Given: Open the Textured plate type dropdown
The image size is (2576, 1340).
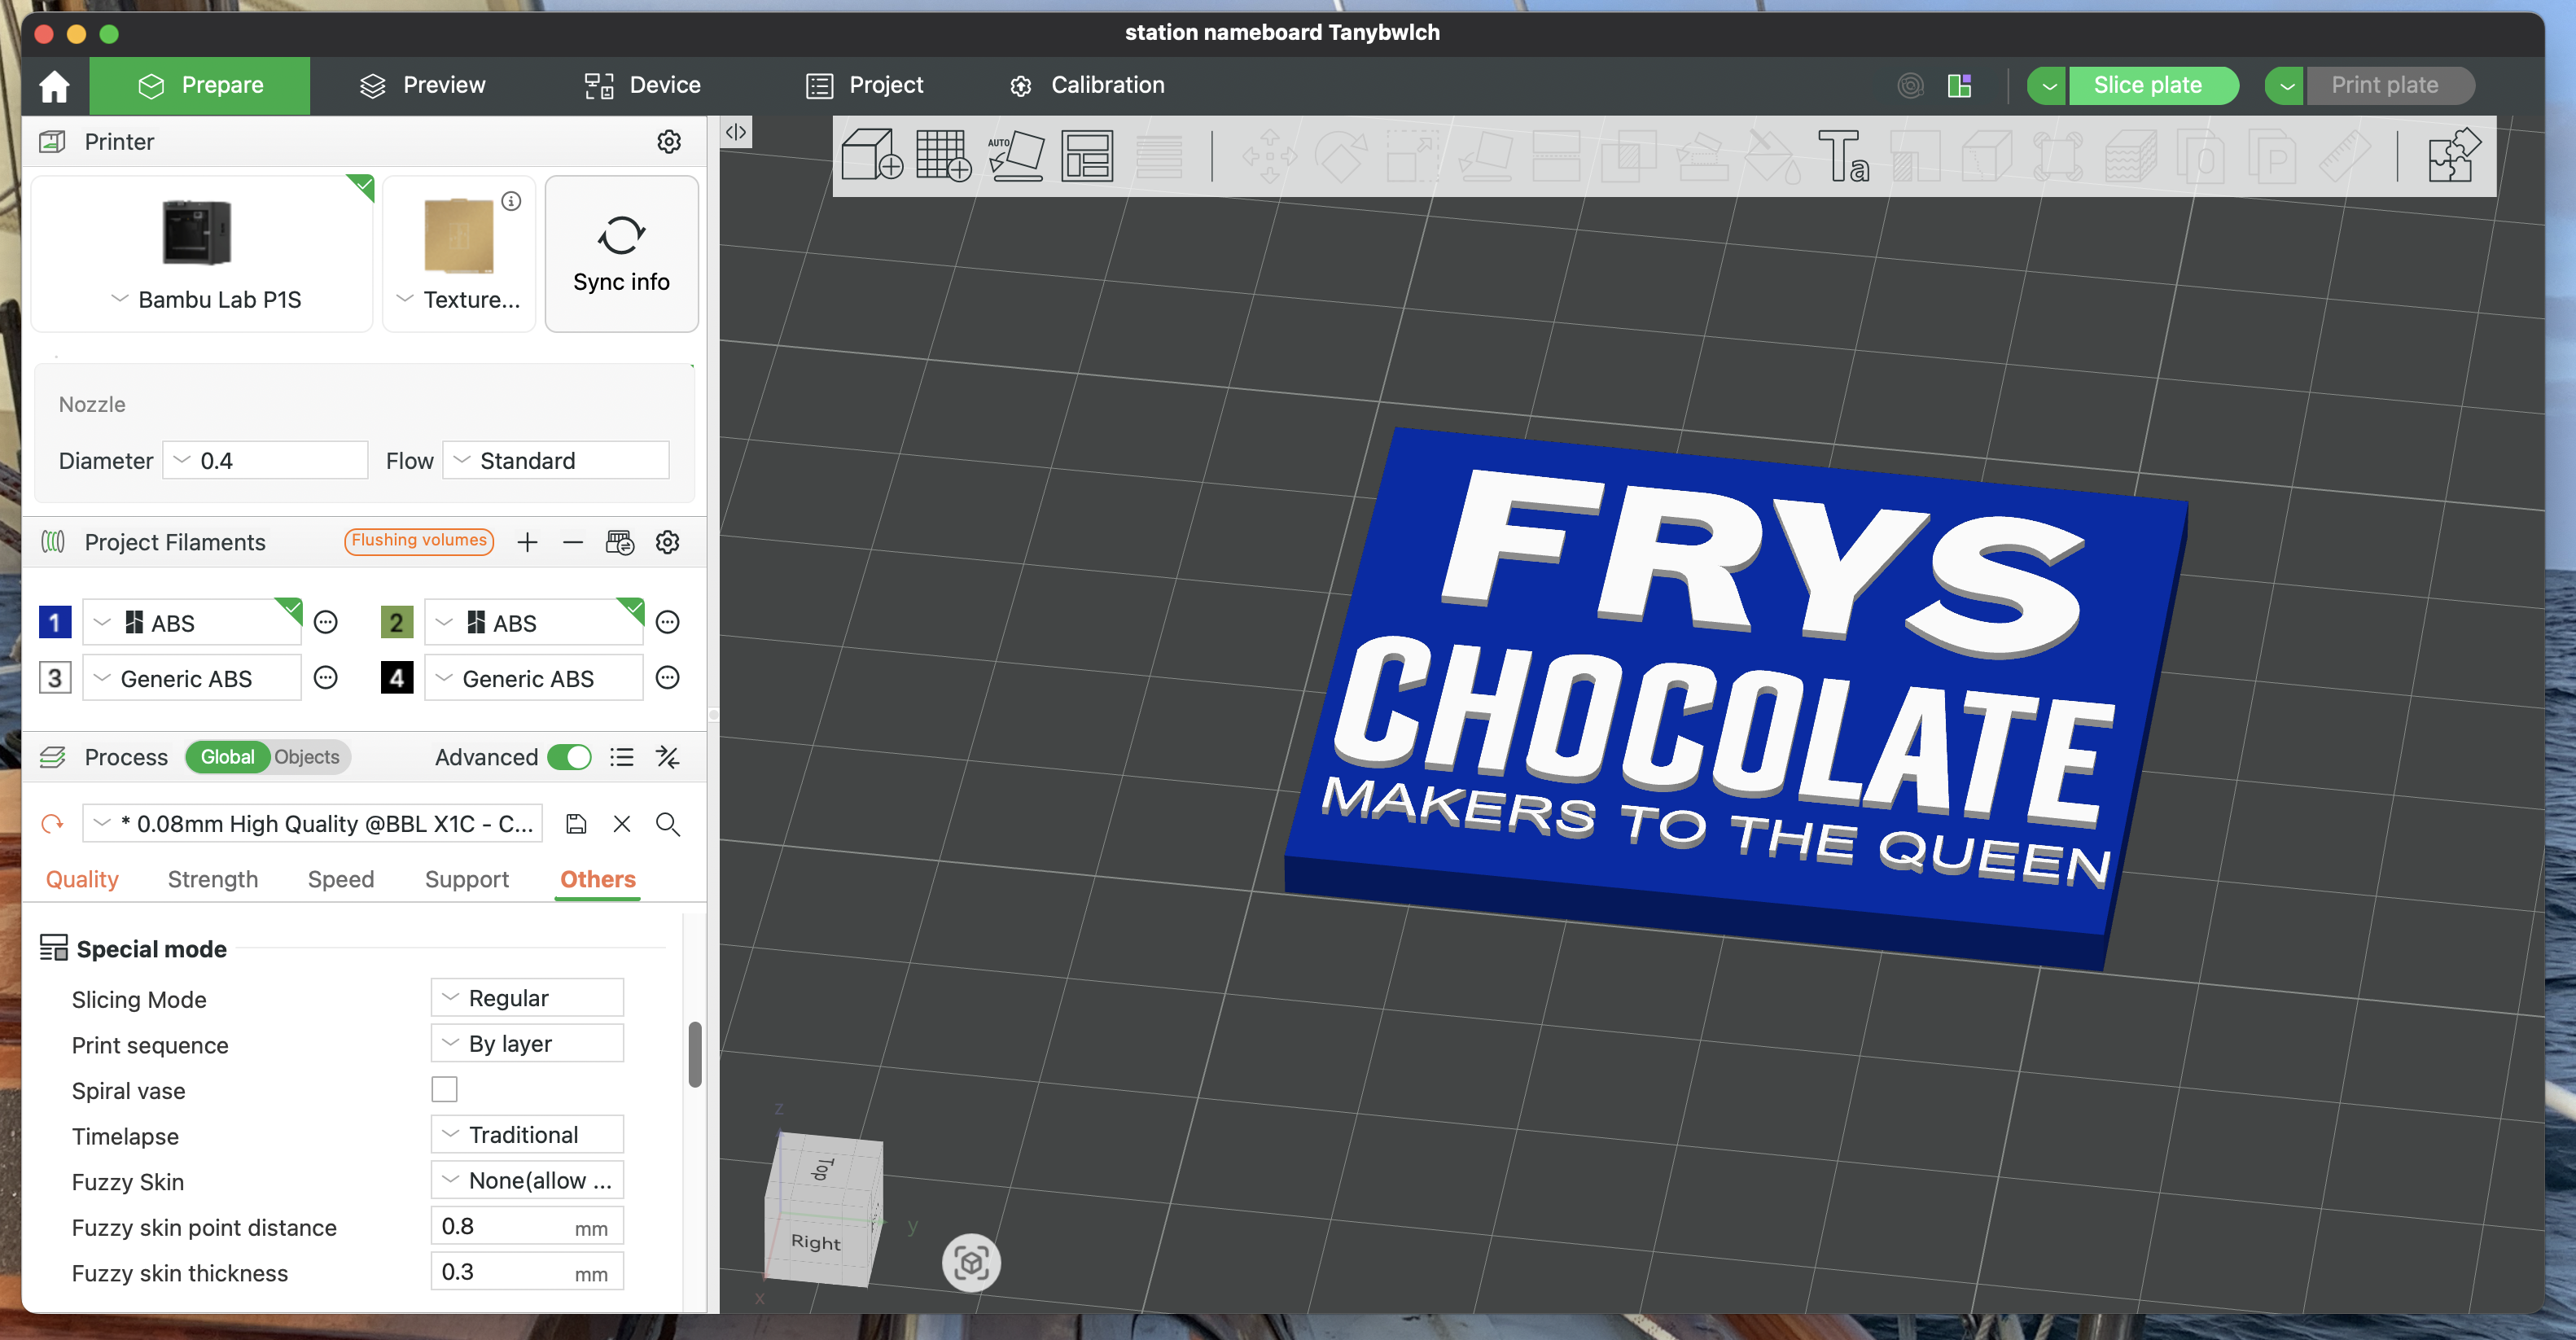Looking at the screenshot, I should (459, 300).
